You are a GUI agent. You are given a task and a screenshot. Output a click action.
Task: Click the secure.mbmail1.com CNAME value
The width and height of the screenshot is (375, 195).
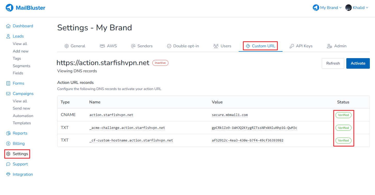(x=230, y=115)
